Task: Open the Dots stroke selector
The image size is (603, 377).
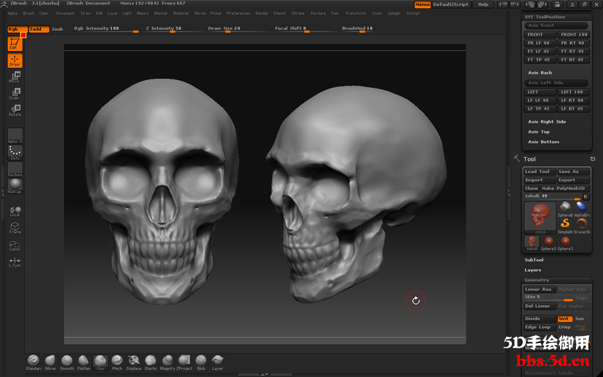Action: coord(15,153)
